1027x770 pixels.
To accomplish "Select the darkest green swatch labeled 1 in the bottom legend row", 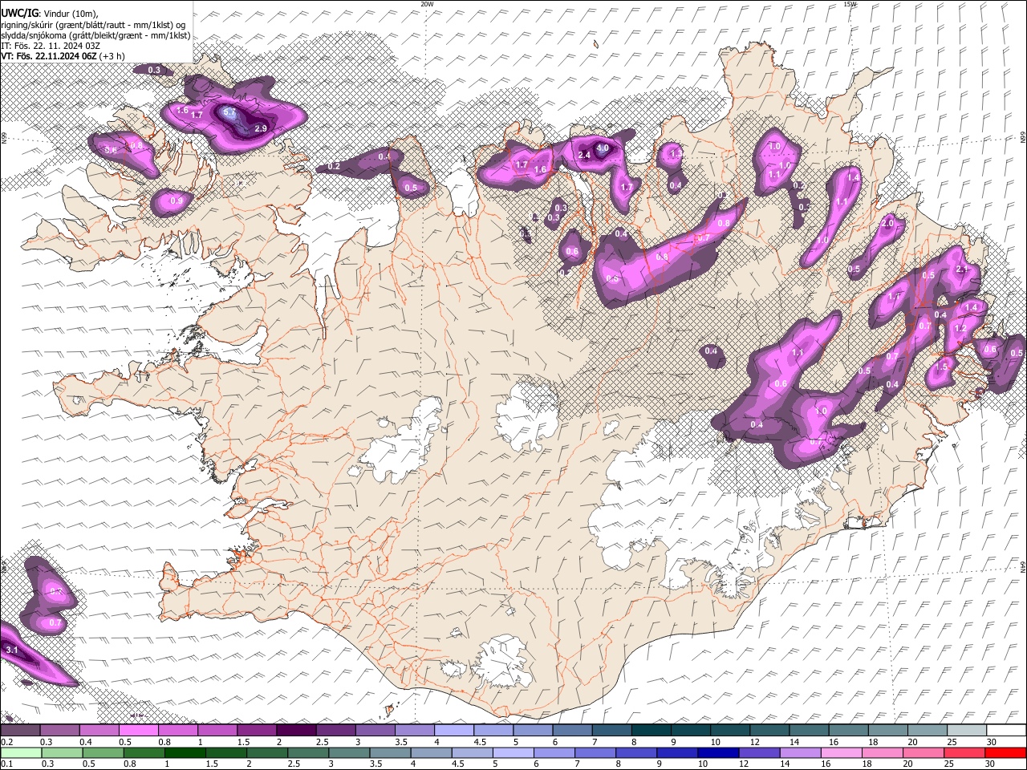I will pos(185,752).
